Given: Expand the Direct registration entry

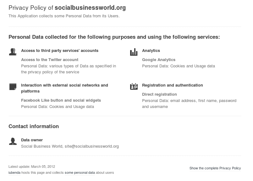Looking at the screenshot, I should coord(159,94).
